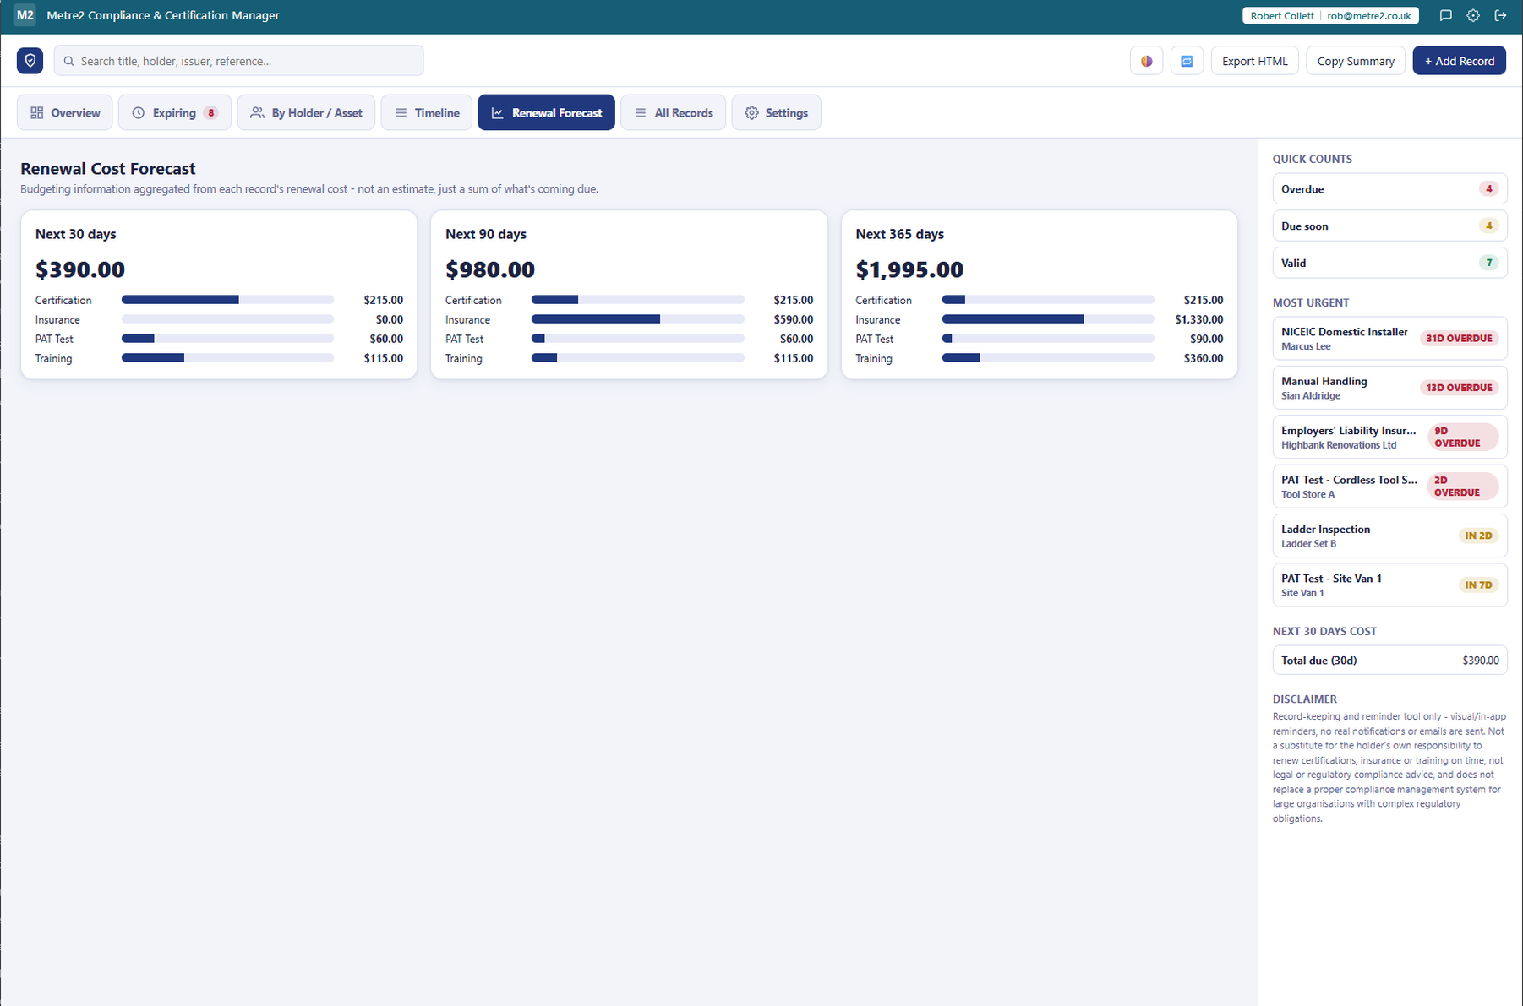Screen dimensions: 1523x1006
Task: Click inside the search records field
Action: click(238, 61)
